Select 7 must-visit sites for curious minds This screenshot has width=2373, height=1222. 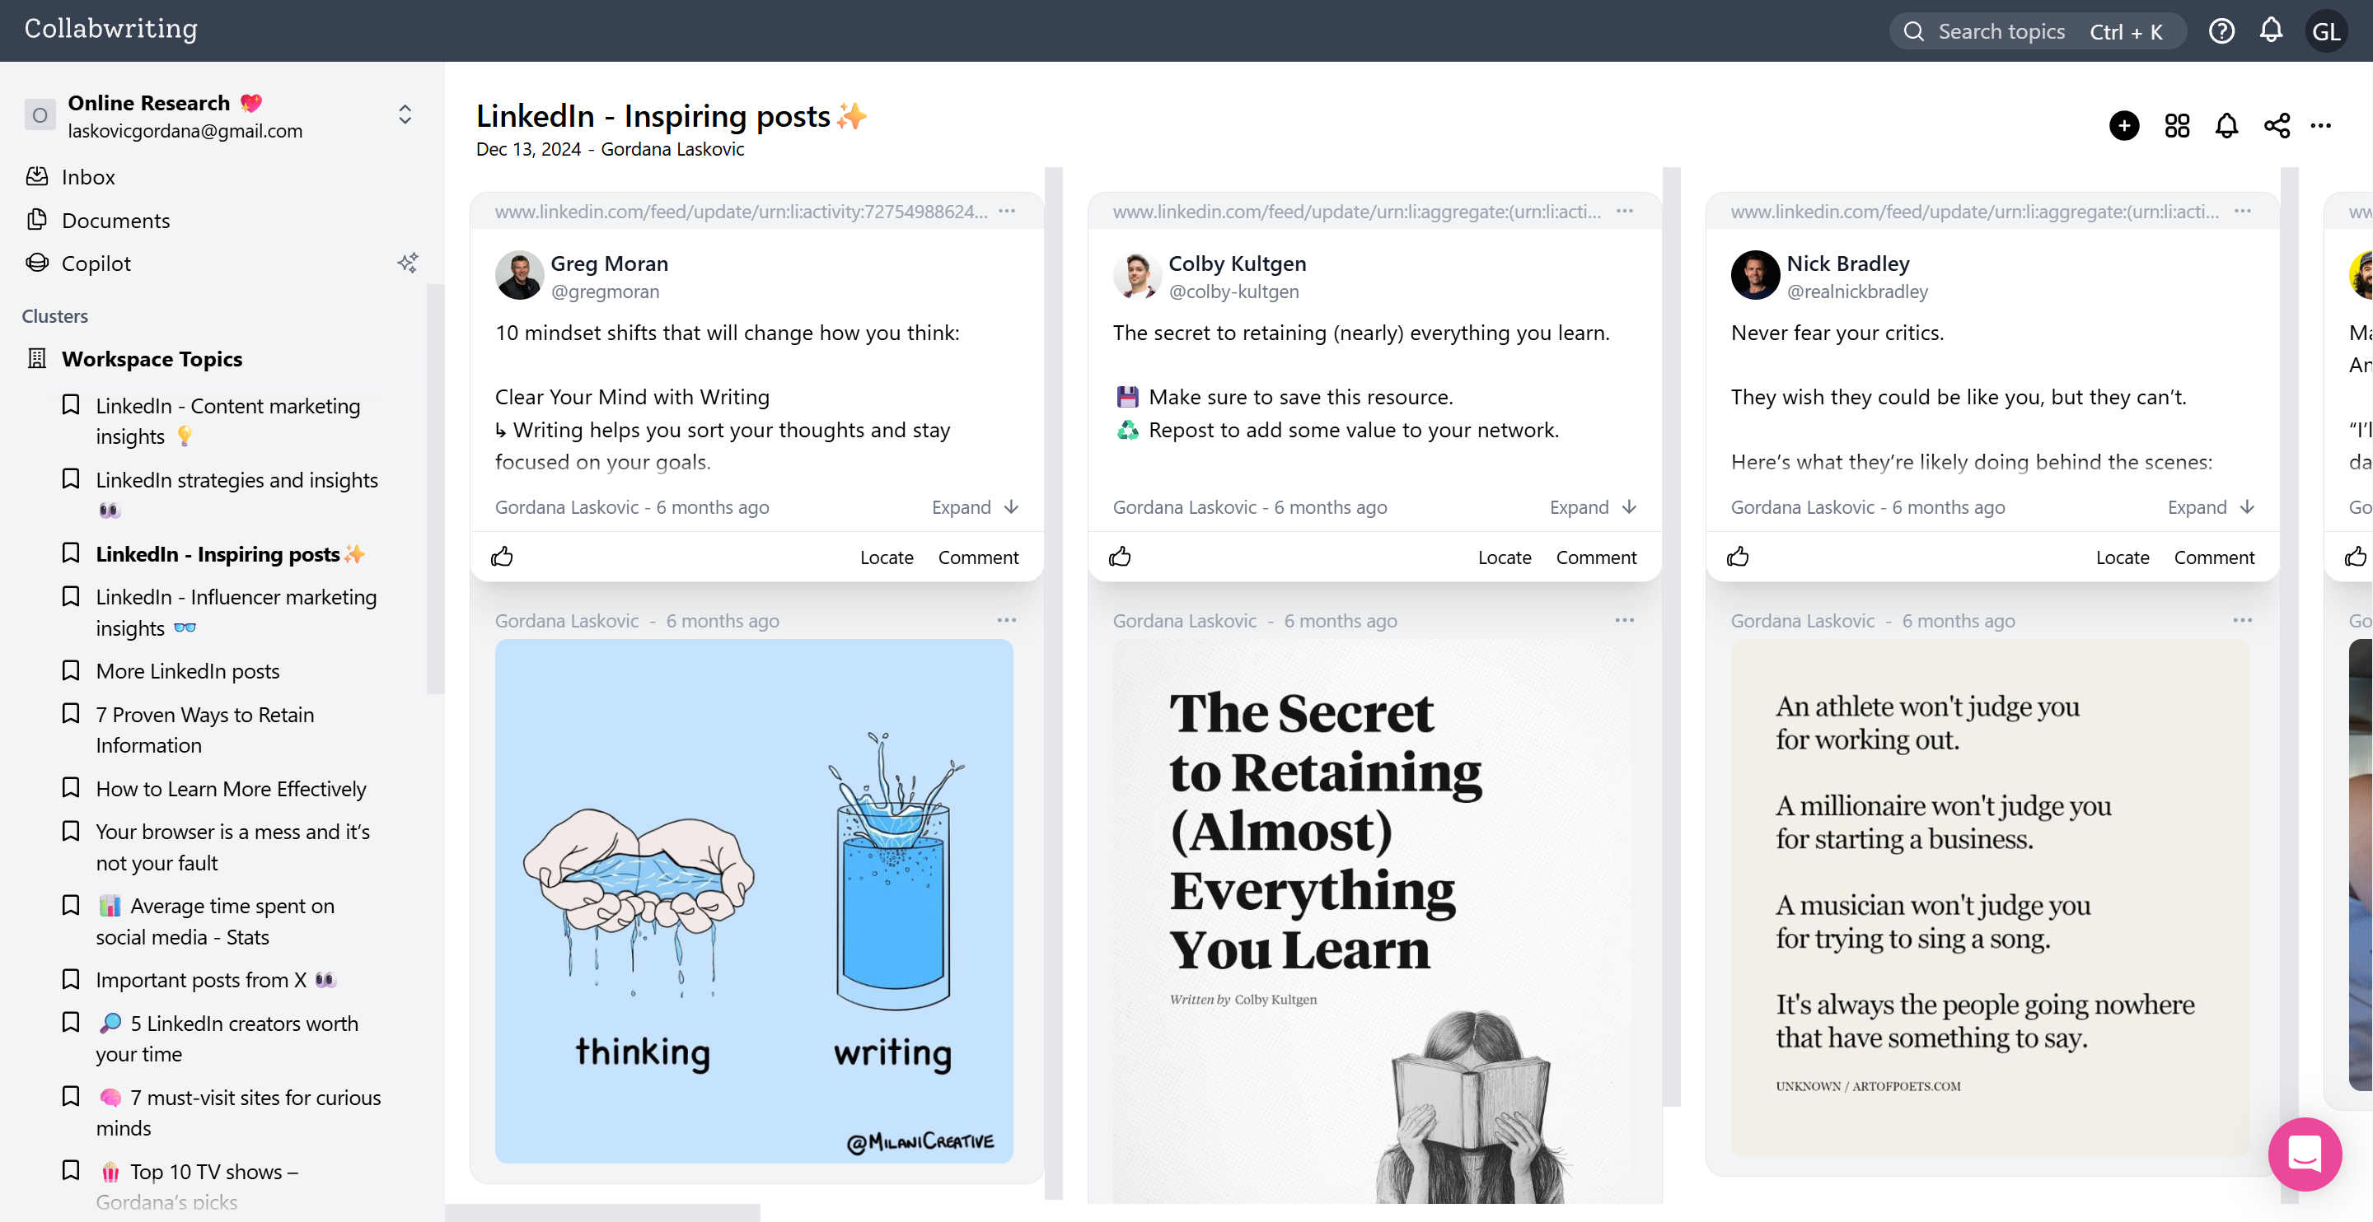pos(237,1112)
